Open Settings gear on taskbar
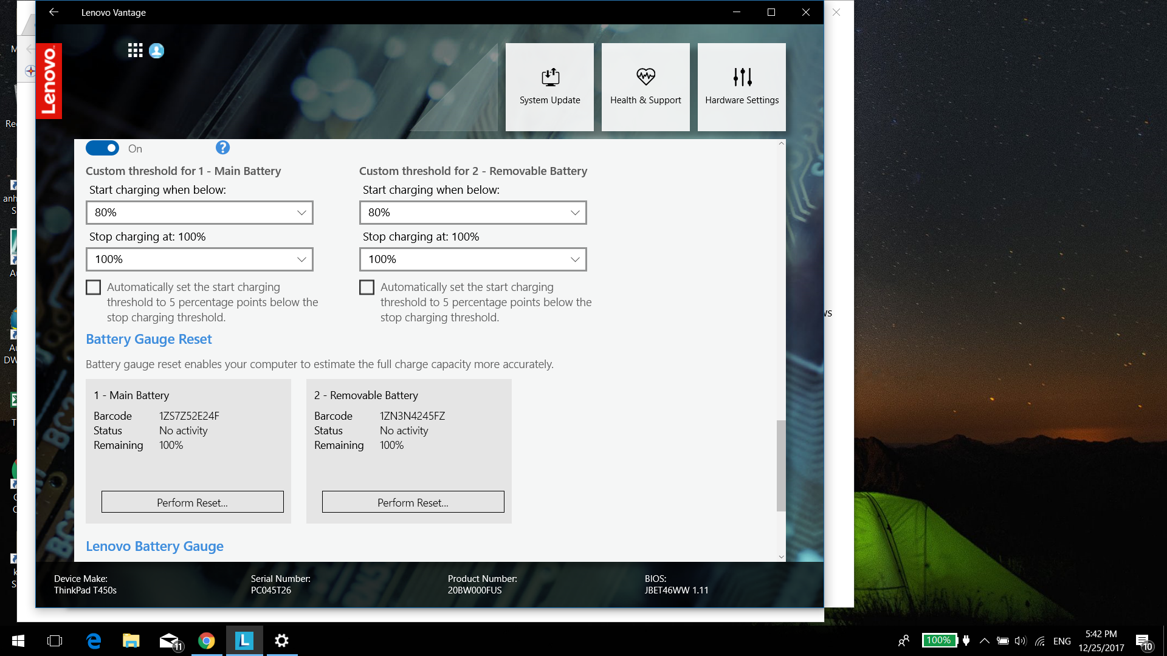Screen dimensions: 1167x656 point(281,641)
